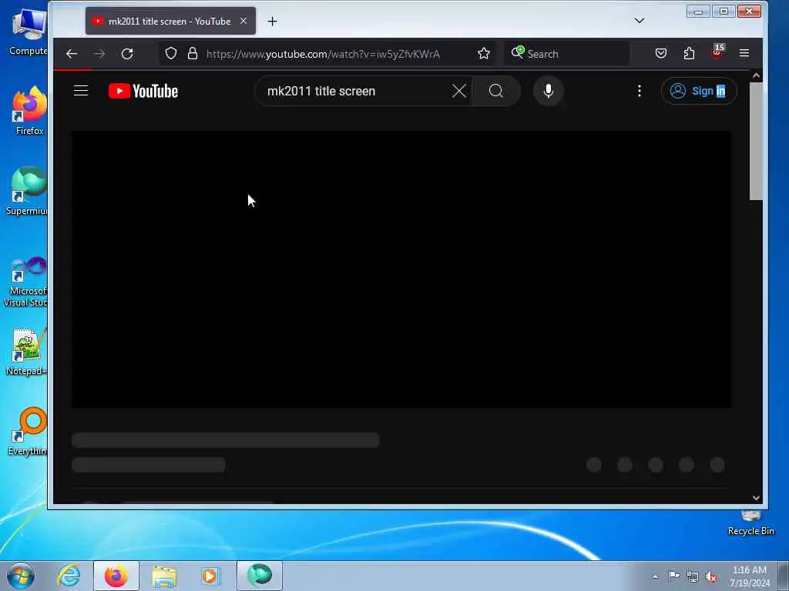This screenshot has height=591, width=789.
Task: Switch to Supermium in taskbar
Action: pyautogui.click(x=260, y=576)
